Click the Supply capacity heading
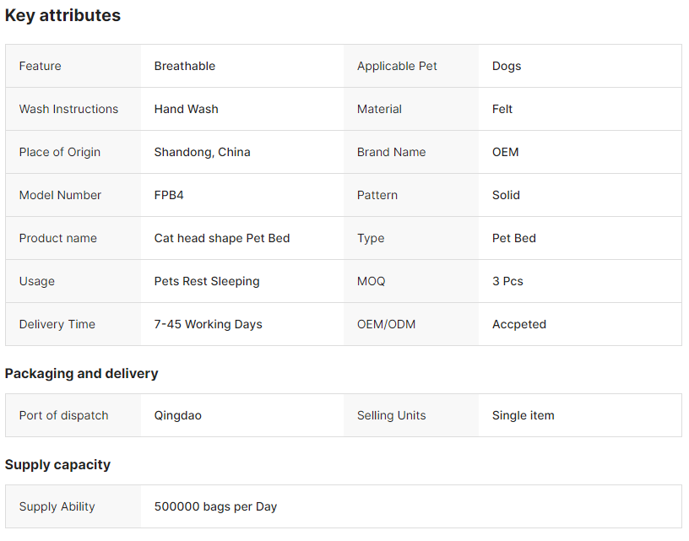The width and height of the screenshot is (689, 541). [x=57, y=464]
